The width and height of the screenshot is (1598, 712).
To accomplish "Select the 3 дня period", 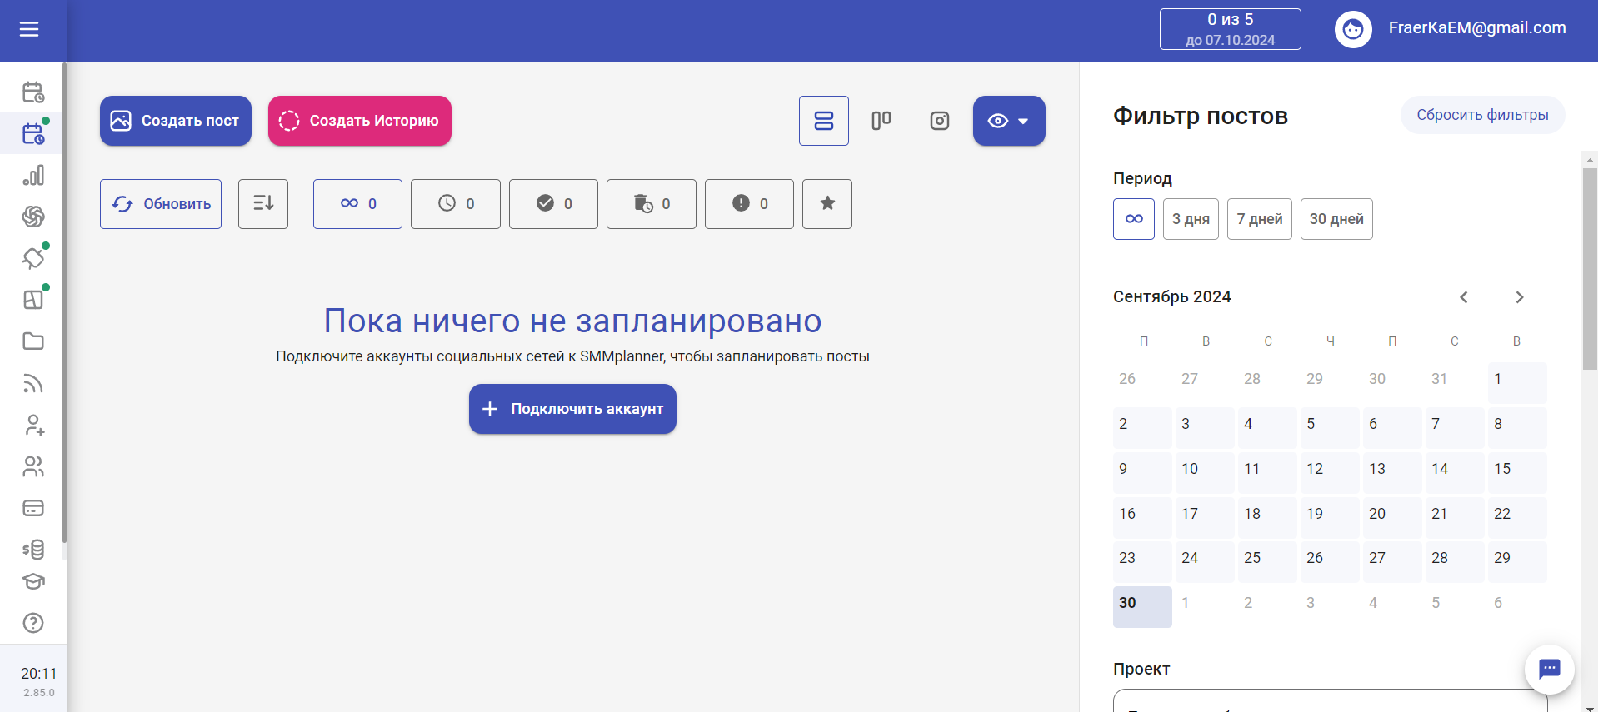I will 1191,219.
